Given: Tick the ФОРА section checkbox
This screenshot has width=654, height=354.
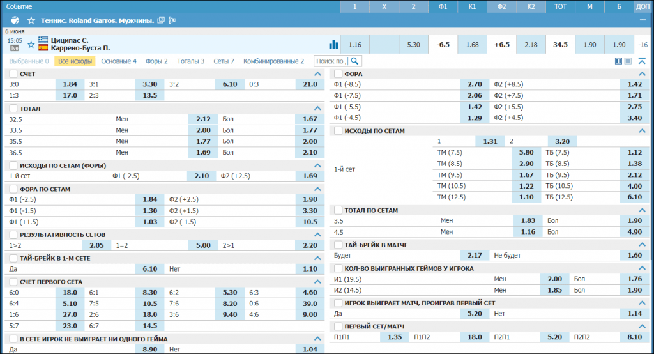Looking at the screenshot, I should click(338, 74).
